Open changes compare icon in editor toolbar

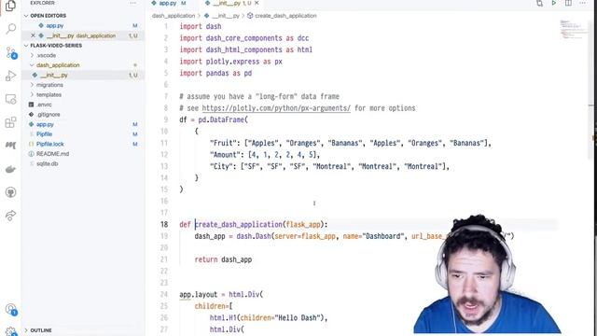click(539, 3)
